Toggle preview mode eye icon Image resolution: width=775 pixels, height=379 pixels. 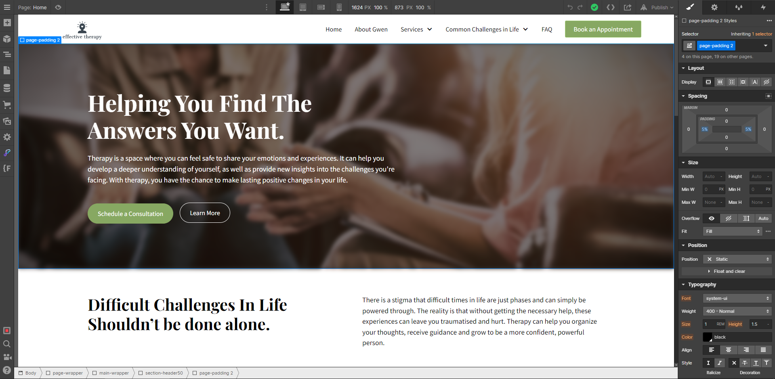tap(58, 7)
